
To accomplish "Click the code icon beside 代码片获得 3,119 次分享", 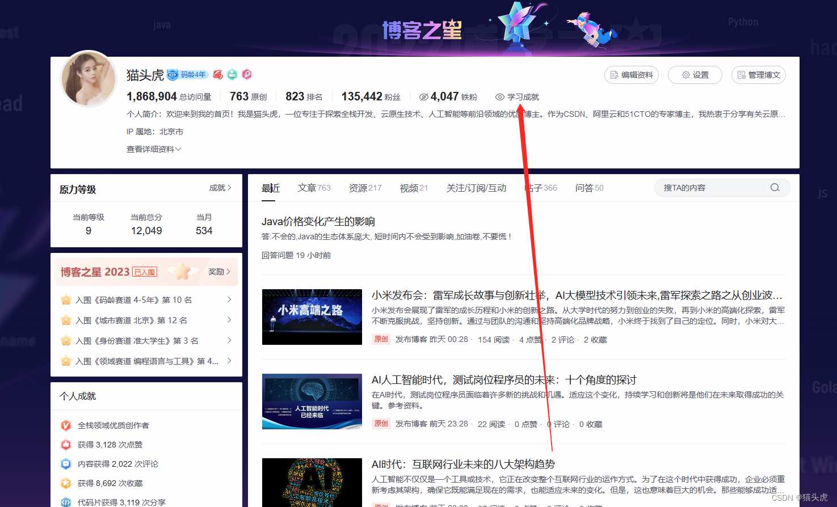I will click(x=66, y=502).
